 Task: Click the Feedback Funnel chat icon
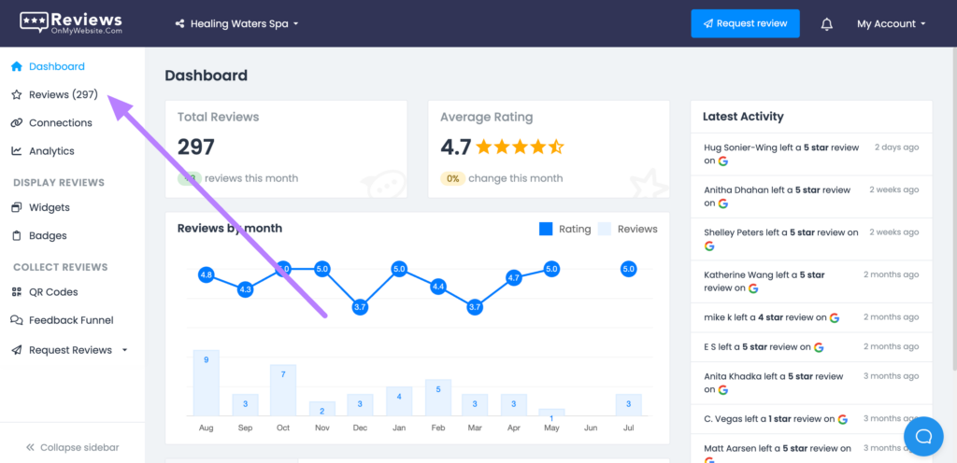pyautogui.click(x=17, y=320)
